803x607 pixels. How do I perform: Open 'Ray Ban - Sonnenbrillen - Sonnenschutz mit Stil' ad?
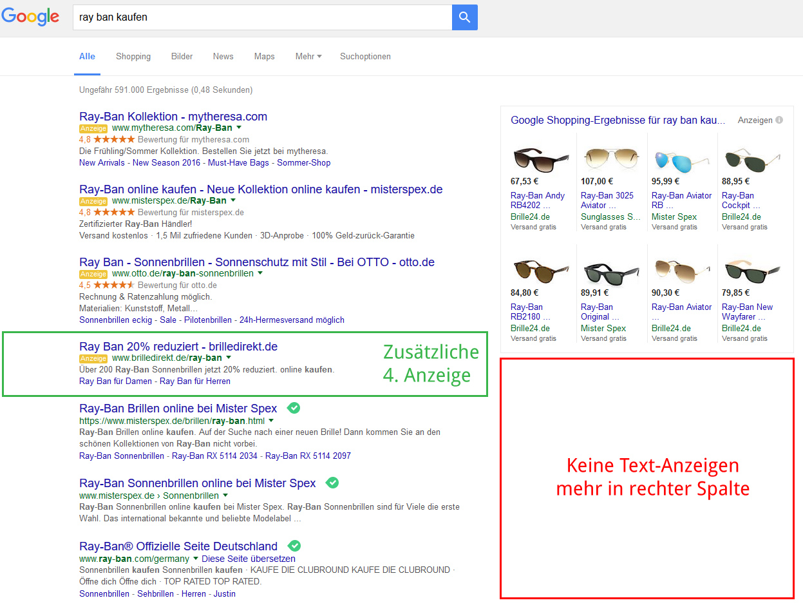[257, 262]
